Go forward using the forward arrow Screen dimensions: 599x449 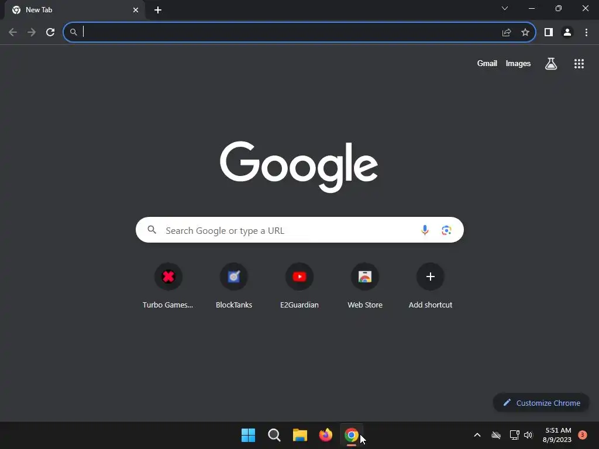tap(32, 32)
